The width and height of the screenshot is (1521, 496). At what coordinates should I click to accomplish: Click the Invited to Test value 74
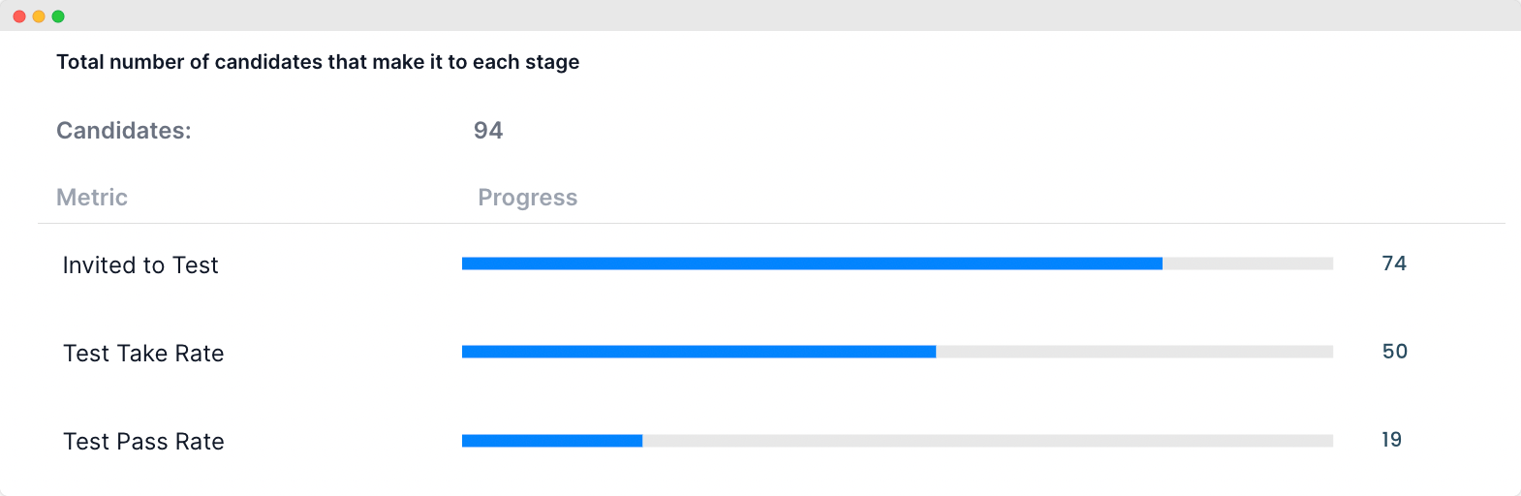(1394, 263)
